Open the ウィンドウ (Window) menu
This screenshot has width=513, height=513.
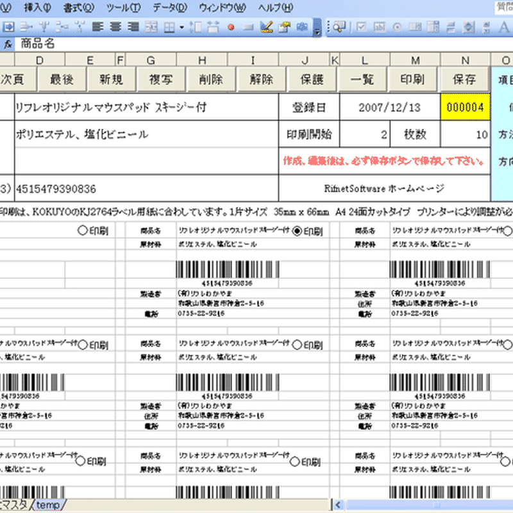tap(223, 7)
